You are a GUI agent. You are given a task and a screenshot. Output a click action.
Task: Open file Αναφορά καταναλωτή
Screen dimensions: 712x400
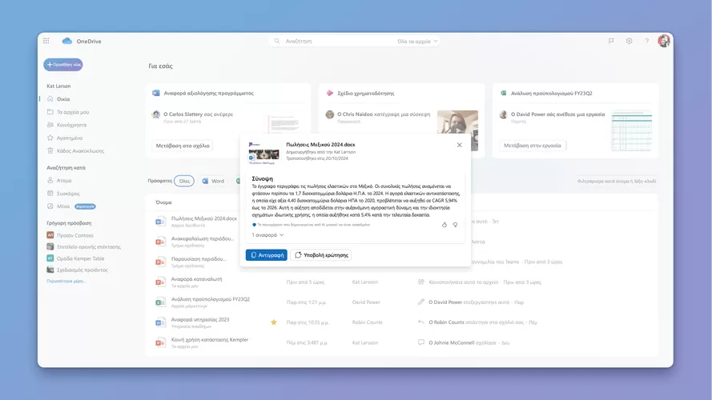tap(196, 279)
